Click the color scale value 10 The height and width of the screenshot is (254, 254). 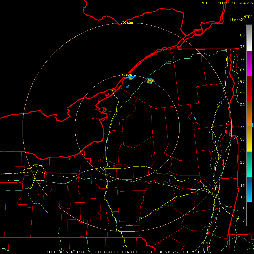[x=242, y=197]
